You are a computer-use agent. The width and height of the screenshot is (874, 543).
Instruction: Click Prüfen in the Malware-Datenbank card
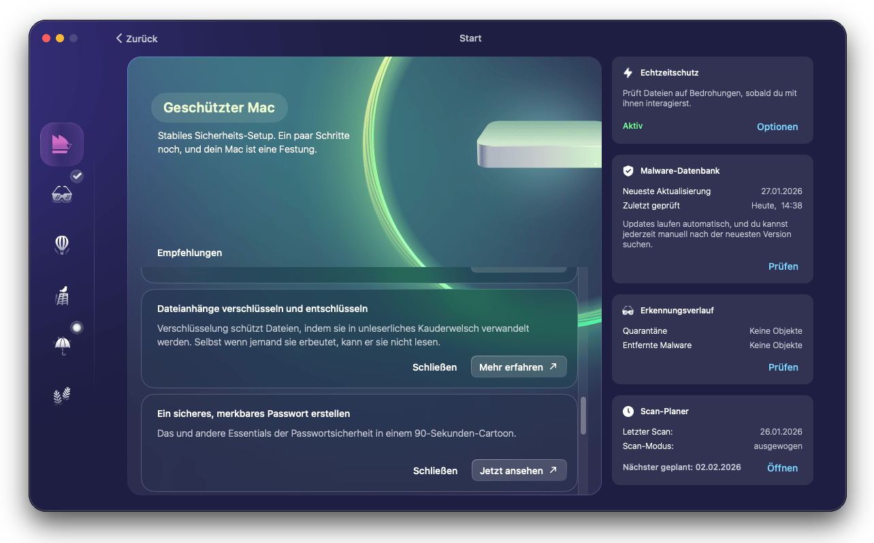(783, 266)
